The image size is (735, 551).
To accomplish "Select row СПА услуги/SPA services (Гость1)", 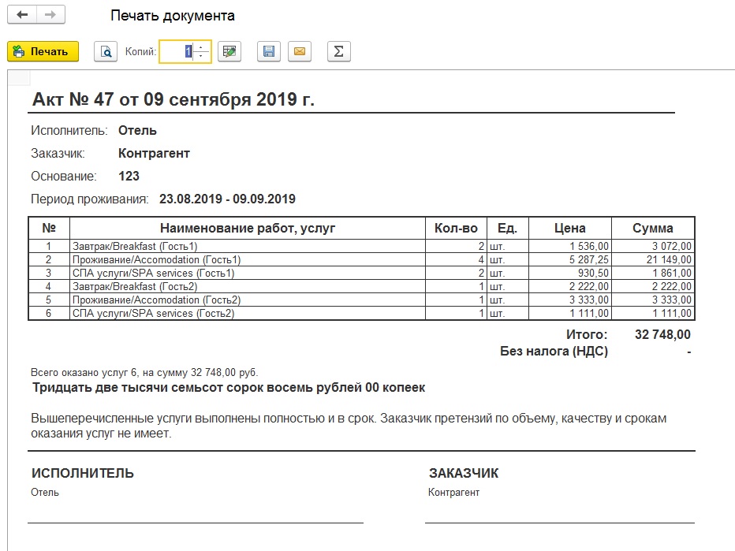I will click(x=361, y=274).
